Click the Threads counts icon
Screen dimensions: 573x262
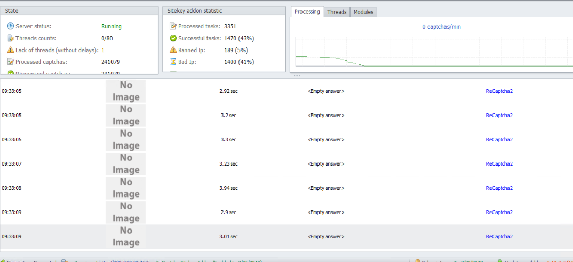(11, 38)
